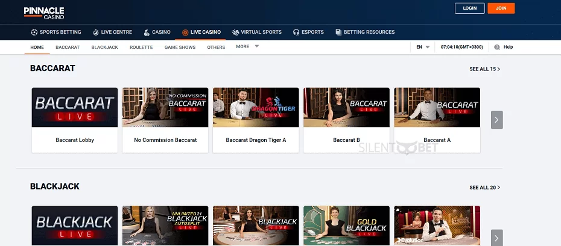
Task: Click the Help question mark icon
Action: pos(496,47)
